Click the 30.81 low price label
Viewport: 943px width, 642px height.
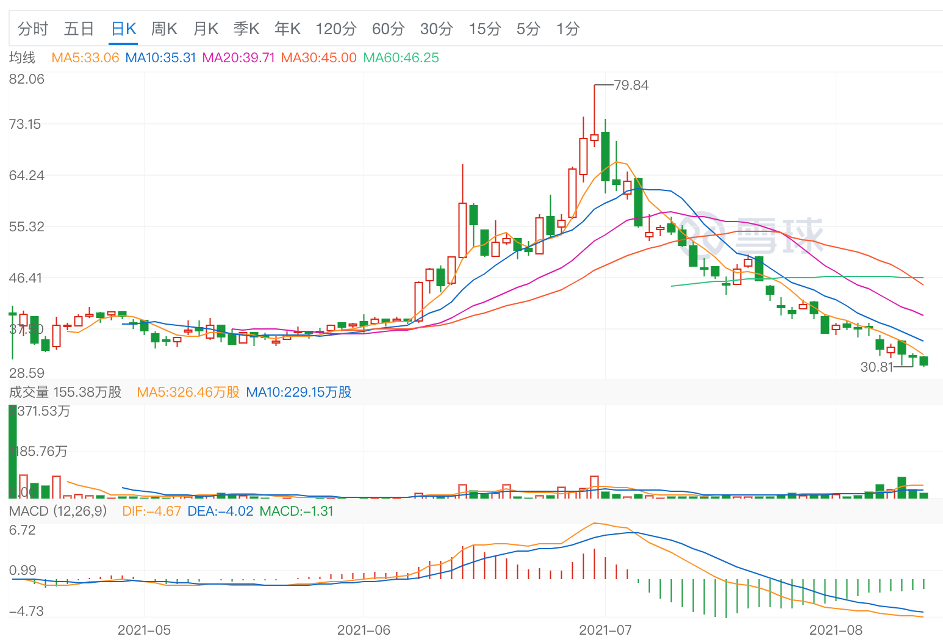pyautogui.click(x=877, y=367)
